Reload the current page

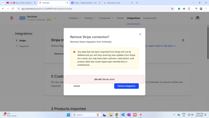[x=13, y=9]
